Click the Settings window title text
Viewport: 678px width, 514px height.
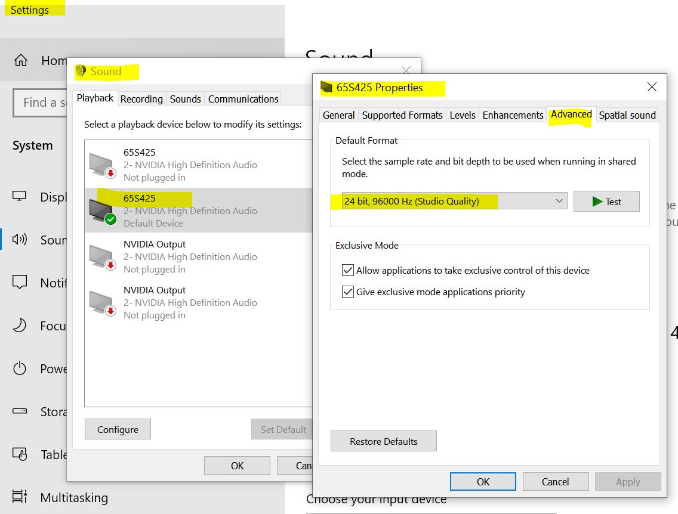point(29,10)
